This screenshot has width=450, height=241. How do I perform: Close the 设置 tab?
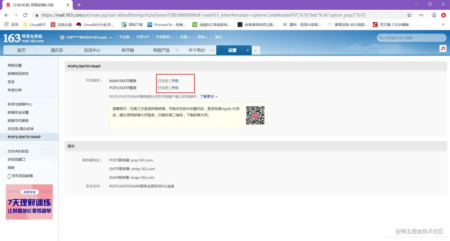pyautogui.click(x=248, y=50)
